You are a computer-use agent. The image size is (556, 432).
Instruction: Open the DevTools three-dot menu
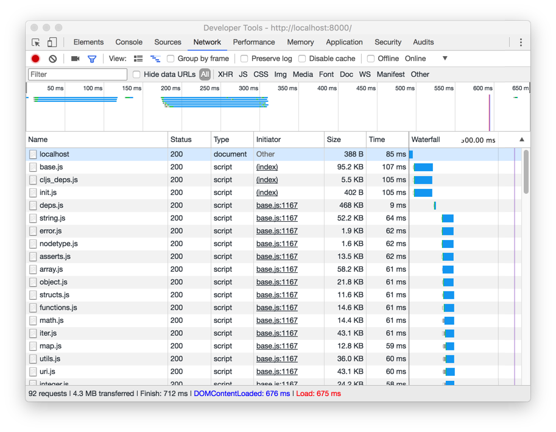(x=521, y=43)
